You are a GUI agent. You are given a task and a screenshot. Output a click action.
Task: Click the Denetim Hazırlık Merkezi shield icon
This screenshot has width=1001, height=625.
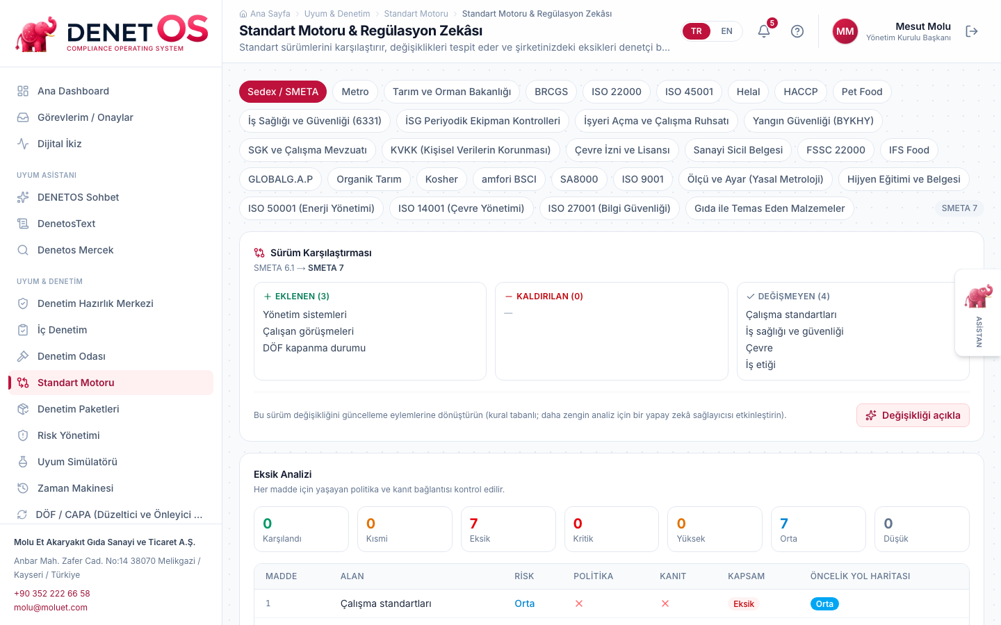(23, 303)
